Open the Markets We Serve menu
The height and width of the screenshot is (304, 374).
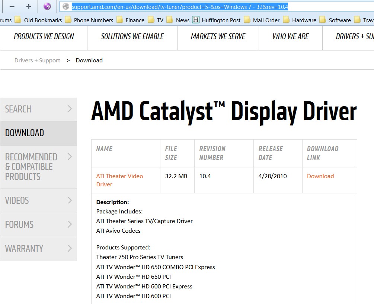pos(218,36)
